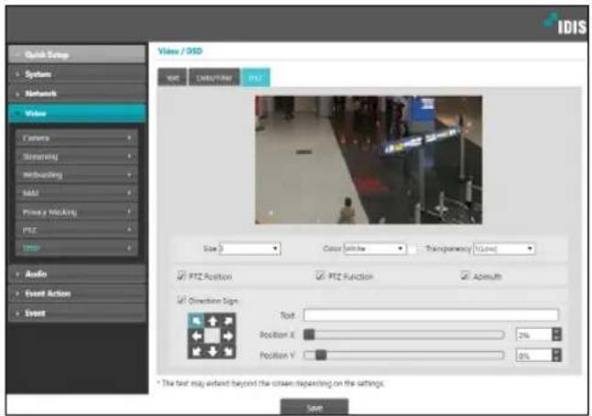592x416 pixels.
Task: Collapse the Video section
Action: pos(77,114)
